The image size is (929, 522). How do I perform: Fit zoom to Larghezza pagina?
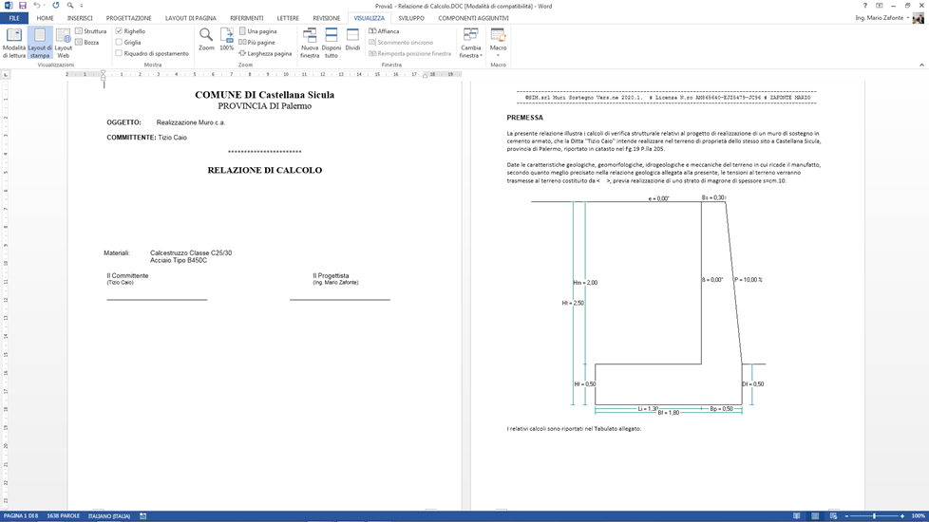click(x=265, y=53)
